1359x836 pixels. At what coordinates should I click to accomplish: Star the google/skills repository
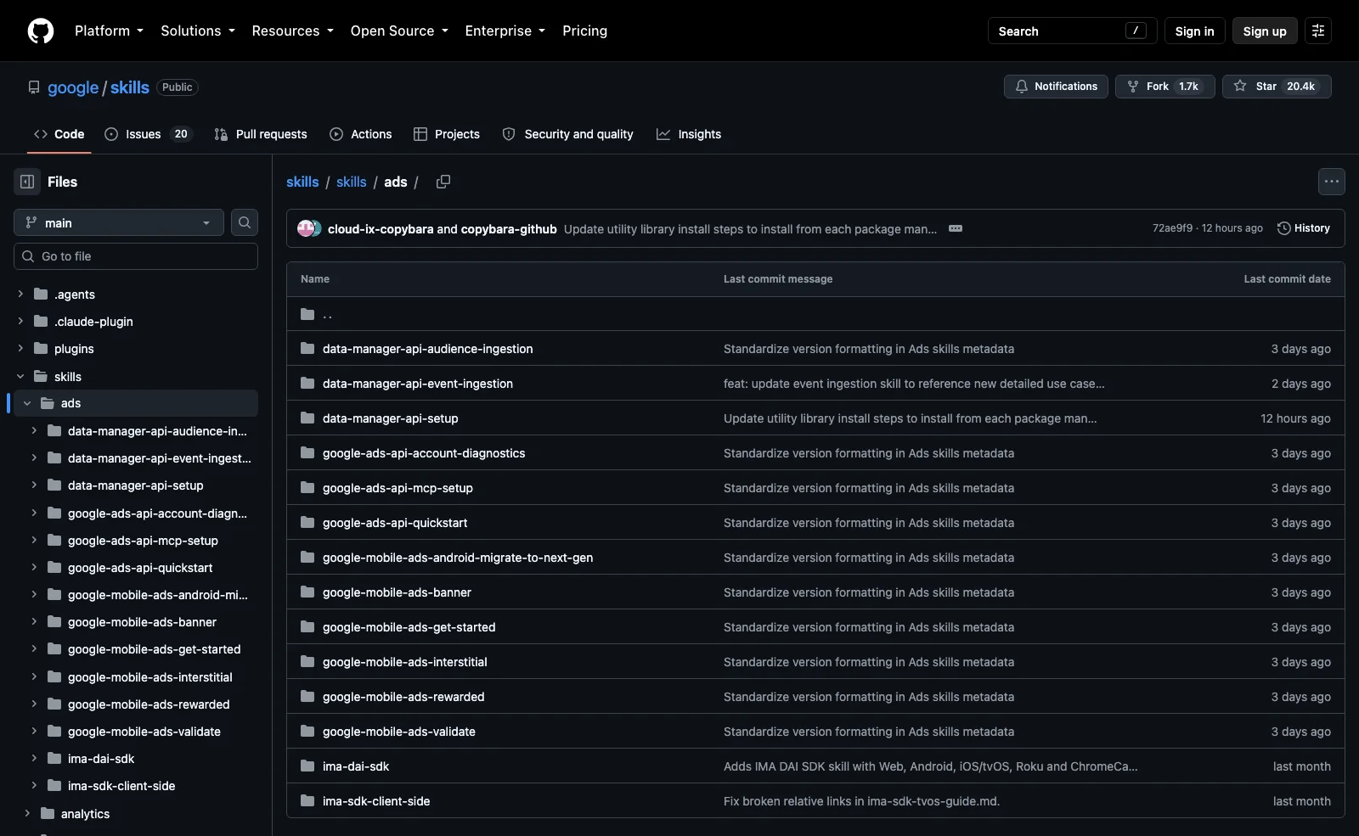point(1277,87)
